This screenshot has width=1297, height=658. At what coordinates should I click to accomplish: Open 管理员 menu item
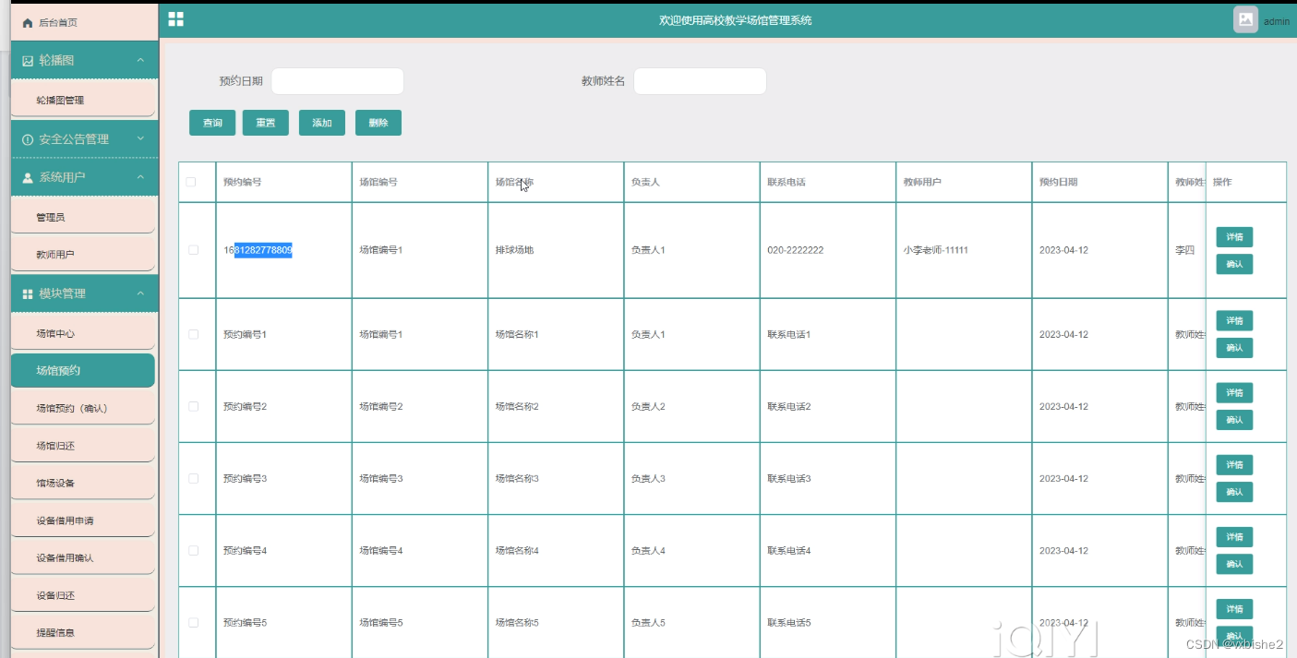click(x=83, y=217)
